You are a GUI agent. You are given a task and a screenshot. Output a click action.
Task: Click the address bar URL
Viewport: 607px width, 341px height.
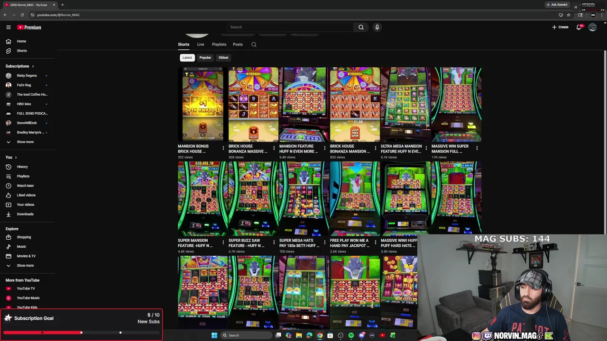(58, 15)
